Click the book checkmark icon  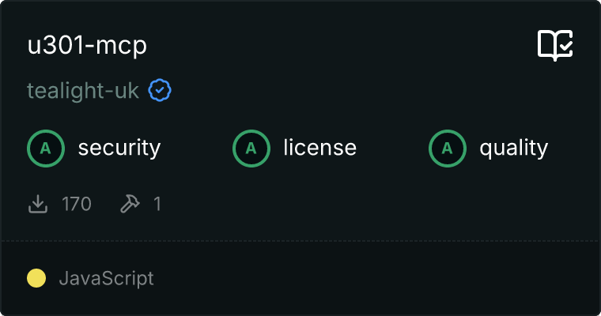555,46
